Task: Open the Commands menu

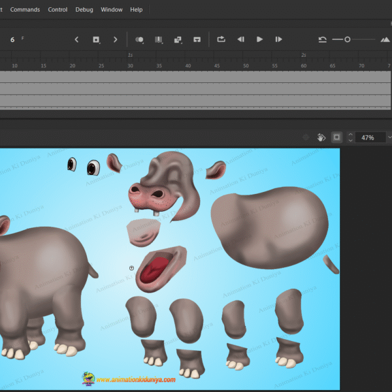Action: pyautogui.click(x=25, y=10)
